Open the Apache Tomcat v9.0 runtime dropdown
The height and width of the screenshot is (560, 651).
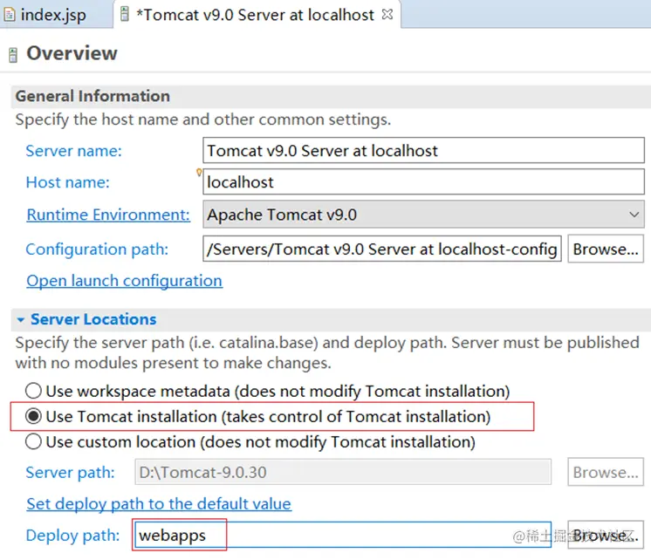pos(423,215)
